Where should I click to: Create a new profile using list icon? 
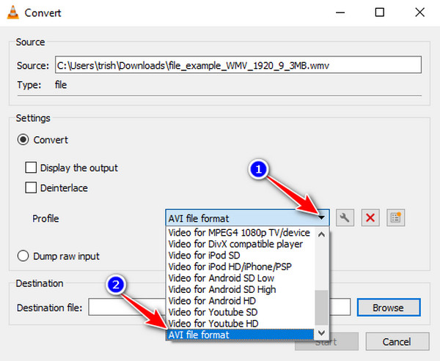pos(395,217)
